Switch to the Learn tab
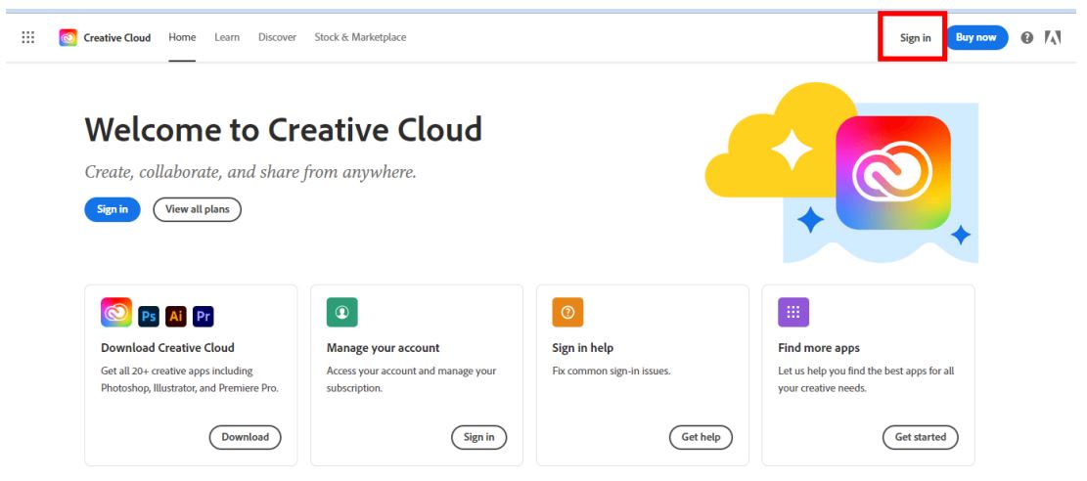The height and width of the screenshot is (481, 1087). pyautogui.click(x=227, y=37)
